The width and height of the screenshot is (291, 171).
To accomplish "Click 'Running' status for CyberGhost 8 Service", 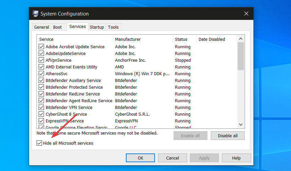I will pos(183,114).
